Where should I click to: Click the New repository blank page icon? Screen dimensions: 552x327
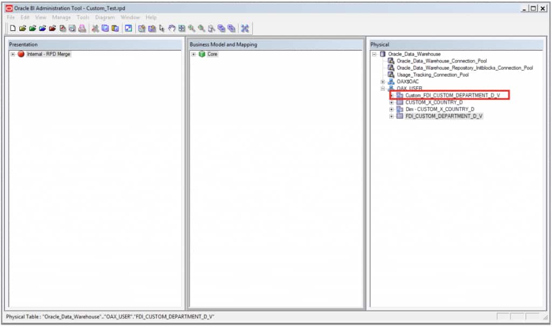(13, 28)
